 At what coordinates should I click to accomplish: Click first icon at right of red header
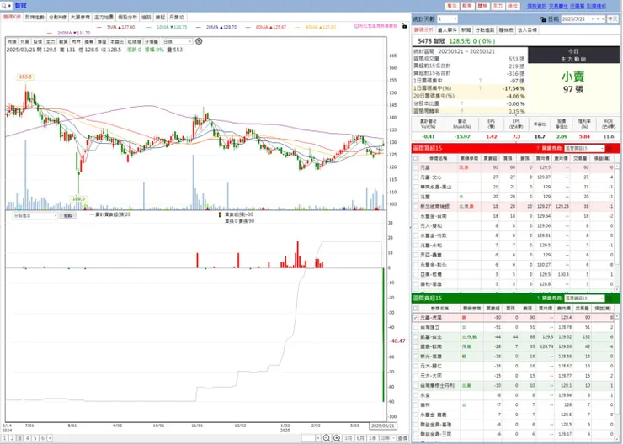(x=609, y=148)
